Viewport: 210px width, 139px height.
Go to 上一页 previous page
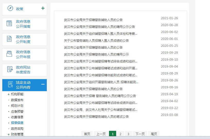[x=101, y=134]
